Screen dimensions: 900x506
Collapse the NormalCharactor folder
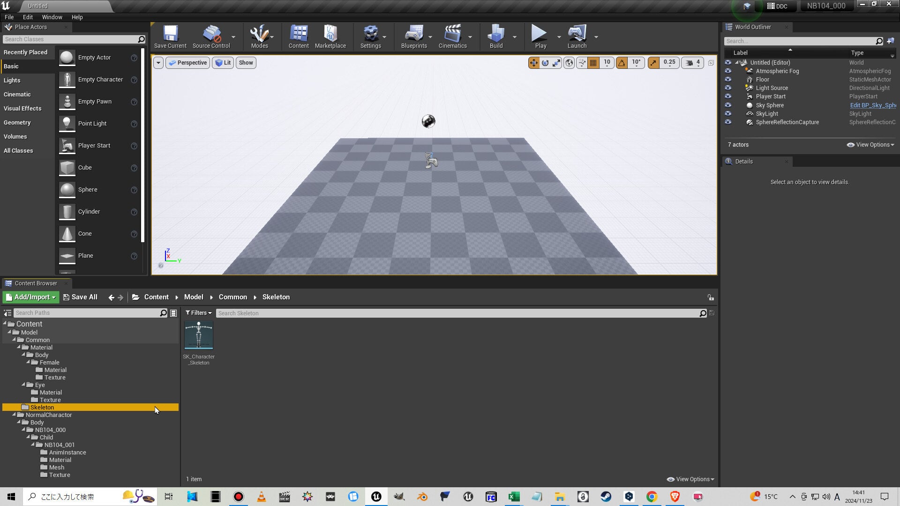click(x=14, y=415)
